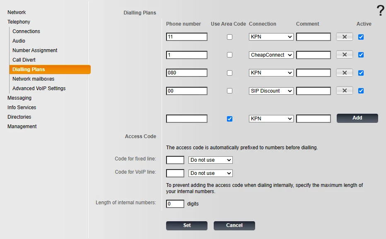Open the fixed line 'Do not use' dropdown
Screen dimensions: 386x239
[210, 160]
